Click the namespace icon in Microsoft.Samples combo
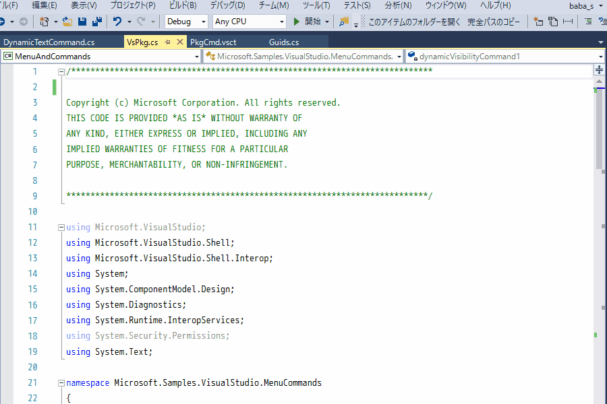 (x=210, y=56)
